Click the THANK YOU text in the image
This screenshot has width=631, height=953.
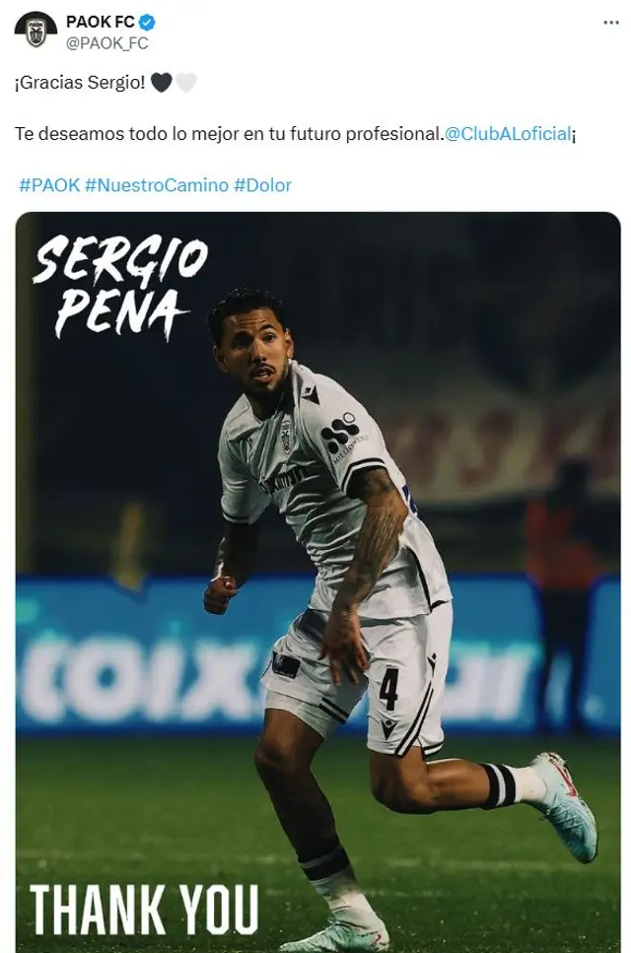click(x=145, y=910)
